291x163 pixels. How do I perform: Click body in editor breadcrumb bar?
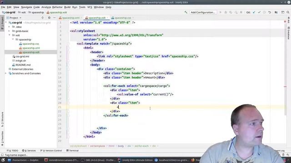point(120,146)
